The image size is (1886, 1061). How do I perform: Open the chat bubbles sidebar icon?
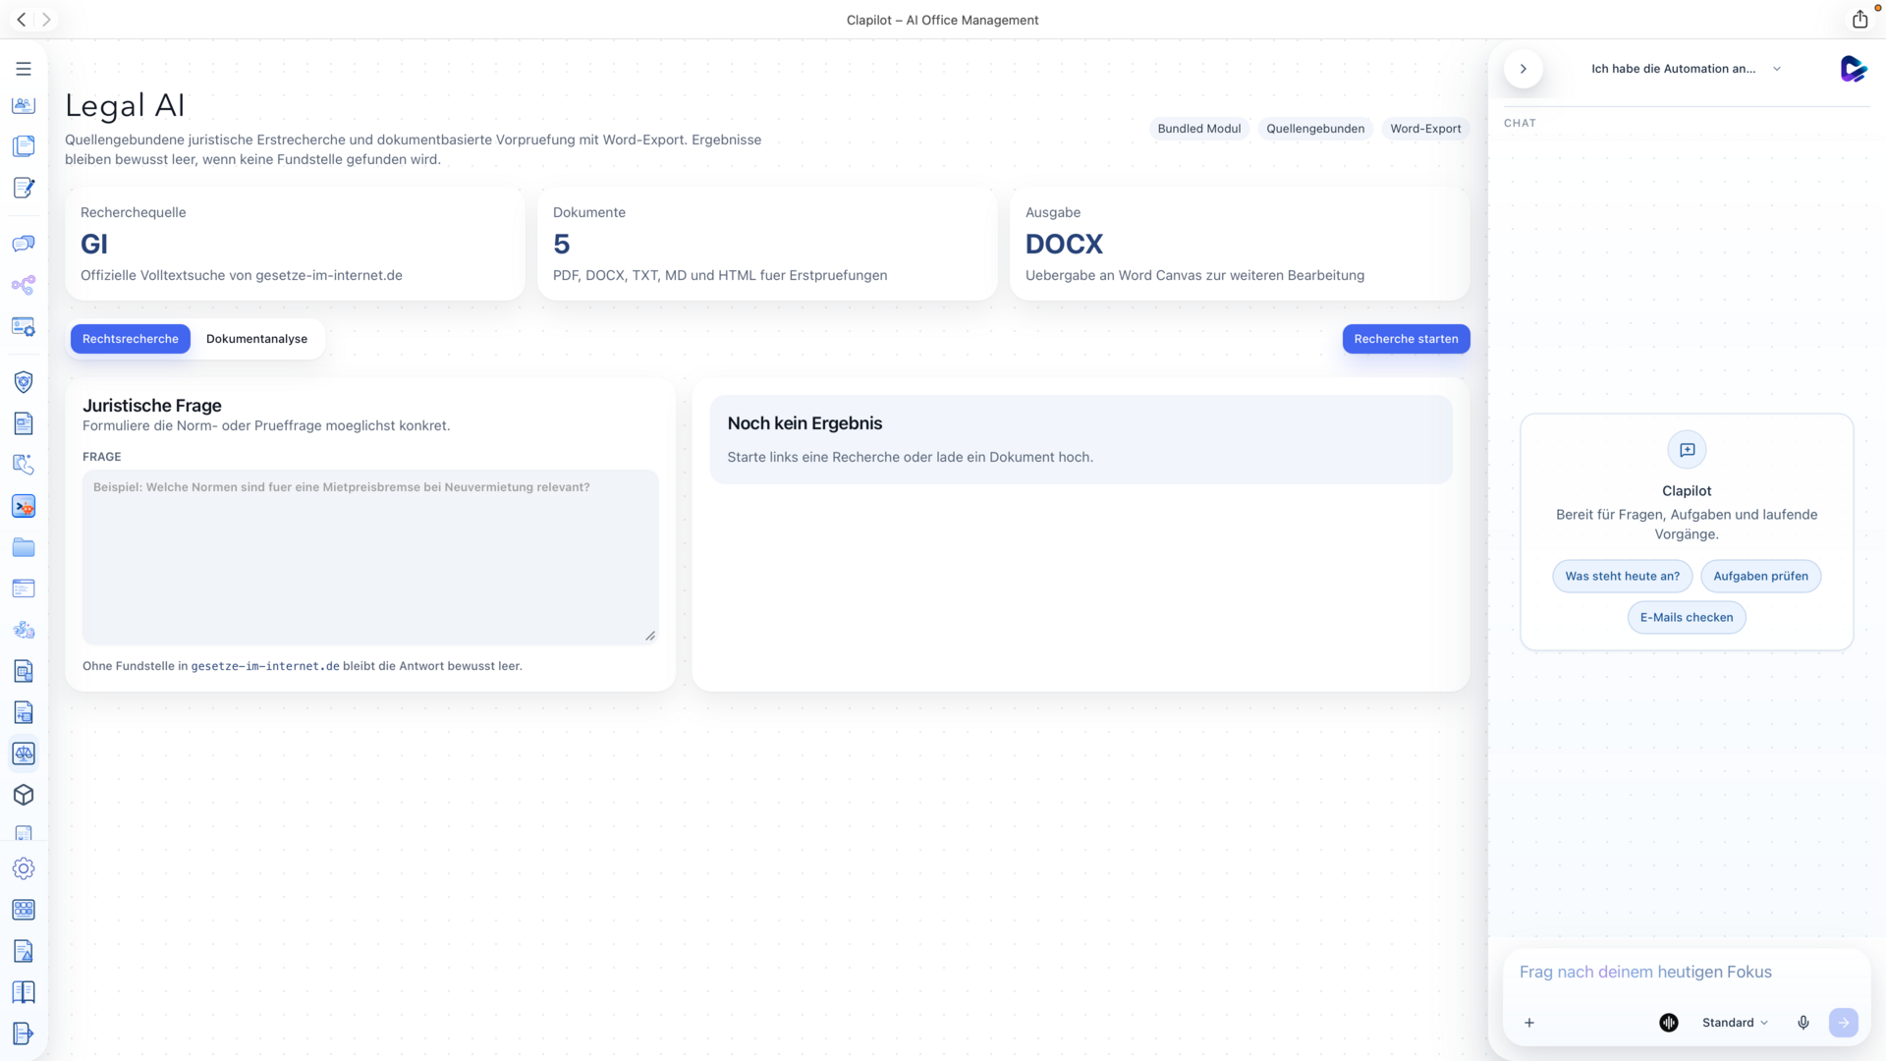click(x=24, y=244)
